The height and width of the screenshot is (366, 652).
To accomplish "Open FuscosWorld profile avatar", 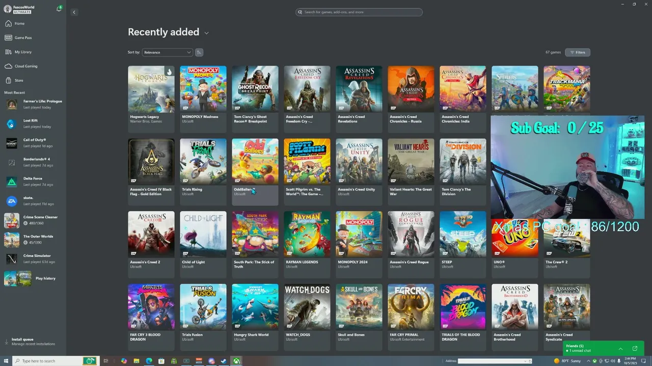I will [8, 9].
